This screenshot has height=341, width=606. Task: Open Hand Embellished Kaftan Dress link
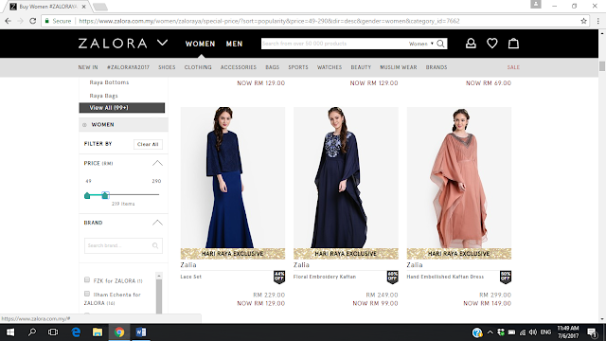pos(445,277)
